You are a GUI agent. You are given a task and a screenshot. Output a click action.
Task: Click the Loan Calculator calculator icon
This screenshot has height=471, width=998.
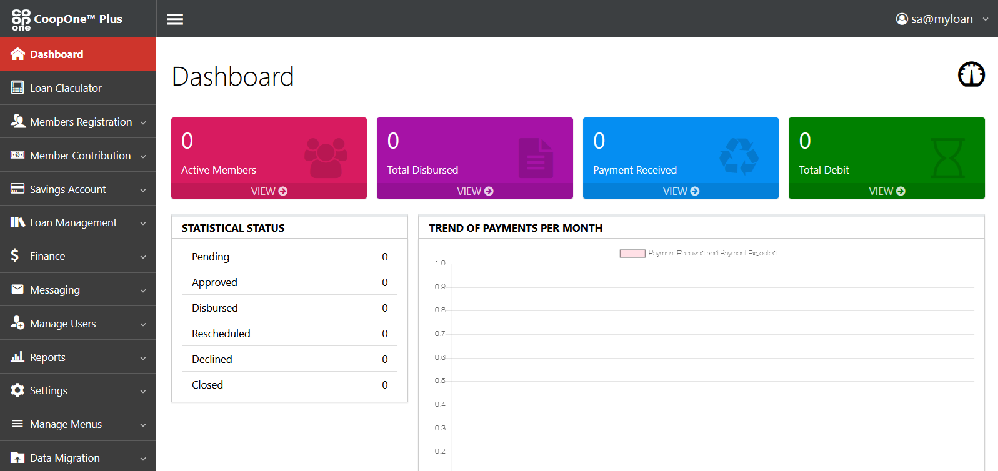click(17, 88)
